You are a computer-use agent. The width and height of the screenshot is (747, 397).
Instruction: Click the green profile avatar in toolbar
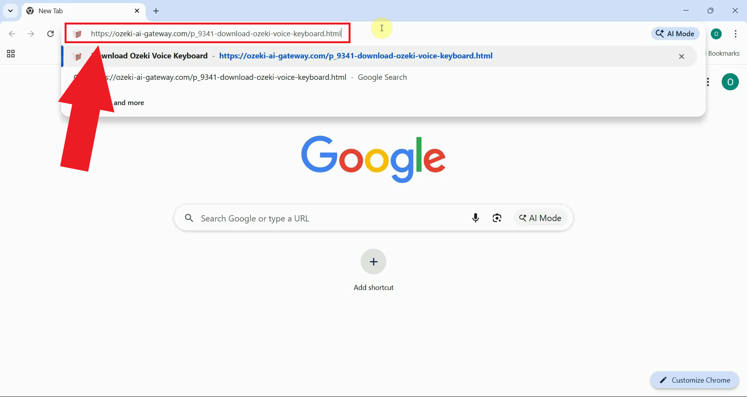716,34
